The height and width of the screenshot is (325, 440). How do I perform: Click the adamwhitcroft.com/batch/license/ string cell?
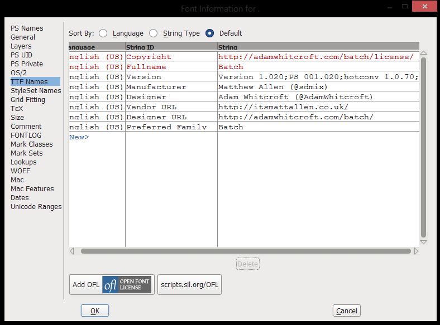[318, 57]
